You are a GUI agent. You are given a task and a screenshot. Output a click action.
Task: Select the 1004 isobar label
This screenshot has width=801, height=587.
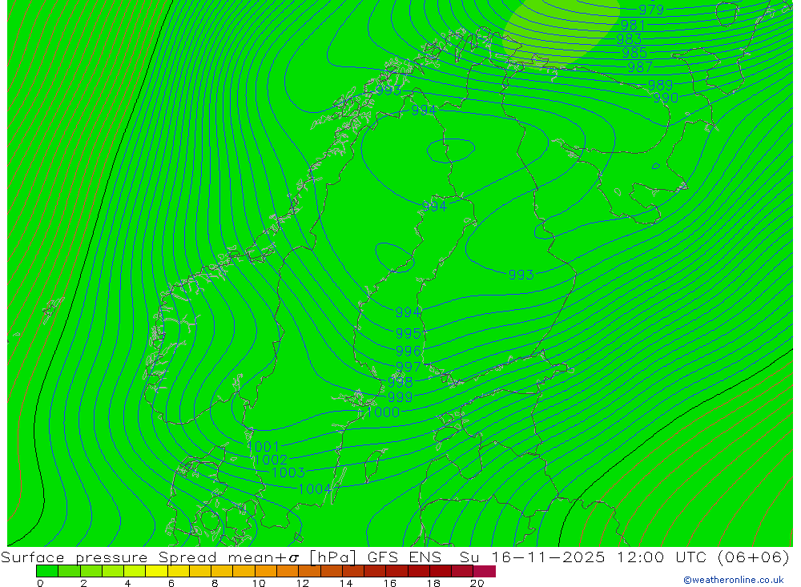tap(315, 489)
